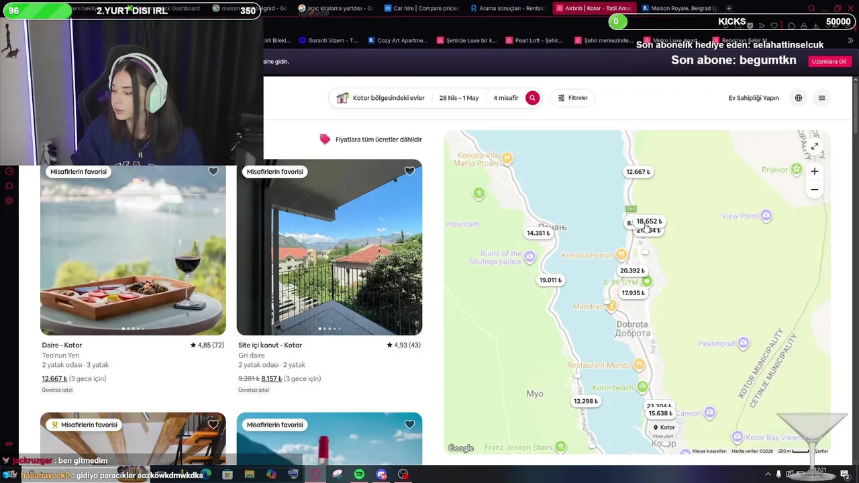Open Şehir merkezinde bookmark

(604, 40)
